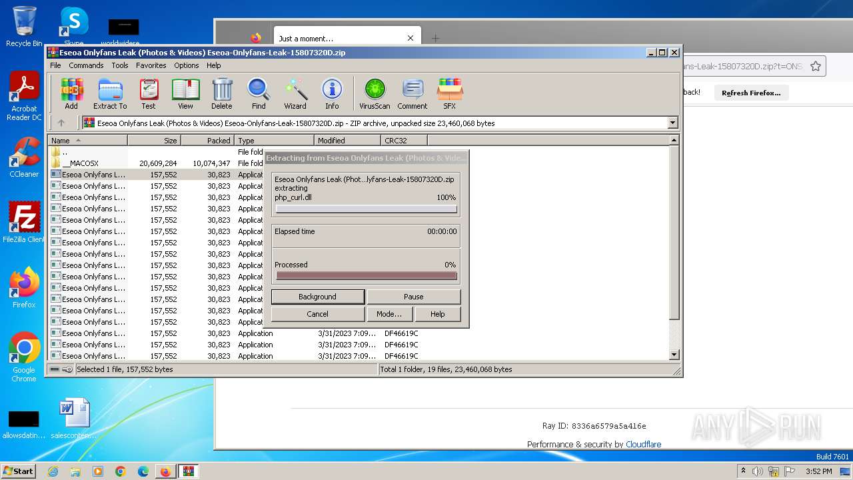
Task: Click the volume icon in system tray
Action: tap(758, 471)
